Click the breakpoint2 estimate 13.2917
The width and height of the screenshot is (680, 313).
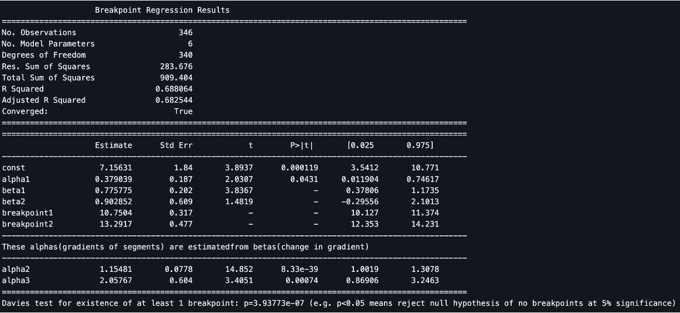[x=116, y=224]
